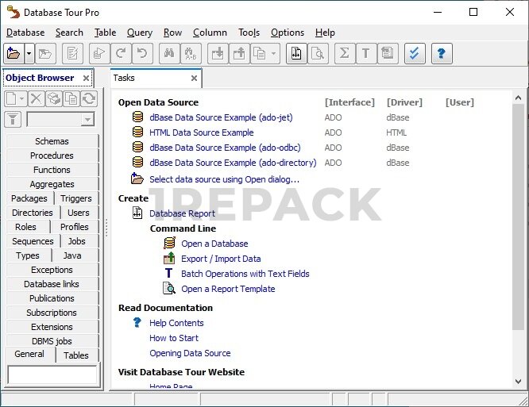This screenshot has width=529, height=407.
Task: Click the Refresh icon in Object Browser
Action: click(89, 98)
